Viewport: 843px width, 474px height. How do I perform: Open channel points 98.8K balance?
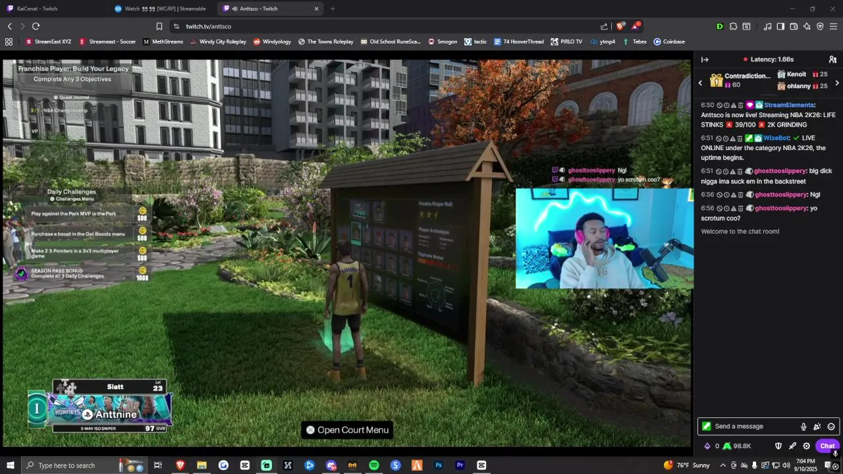(x=737, y=446)
